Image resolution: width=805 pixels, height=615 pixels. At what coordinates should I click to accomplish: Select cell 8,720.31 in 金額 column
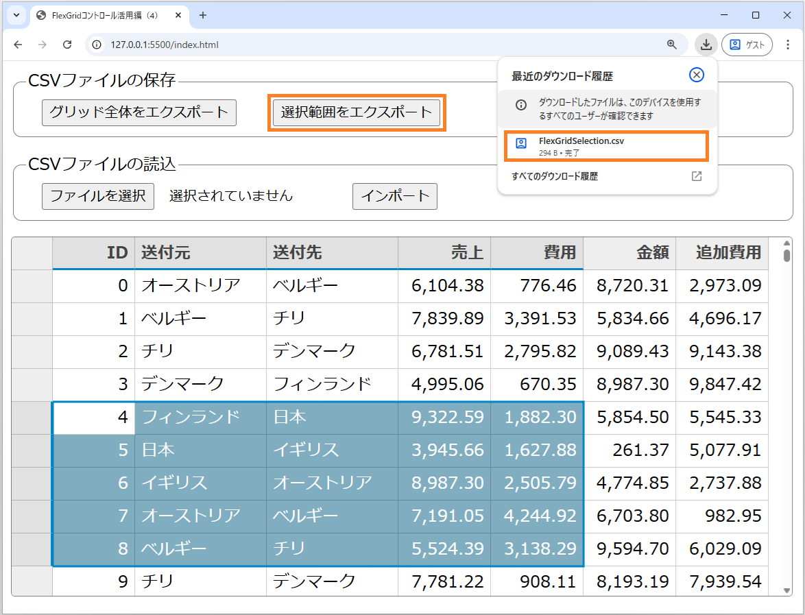(x=629, y=286)
